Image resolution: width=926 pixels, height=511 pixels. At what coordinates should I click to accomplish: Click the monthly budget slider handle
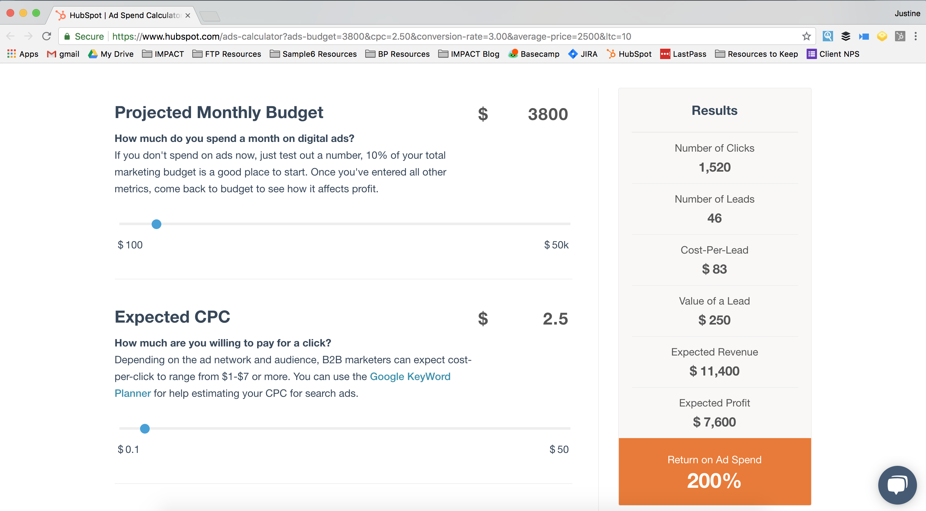coord(156,224)
